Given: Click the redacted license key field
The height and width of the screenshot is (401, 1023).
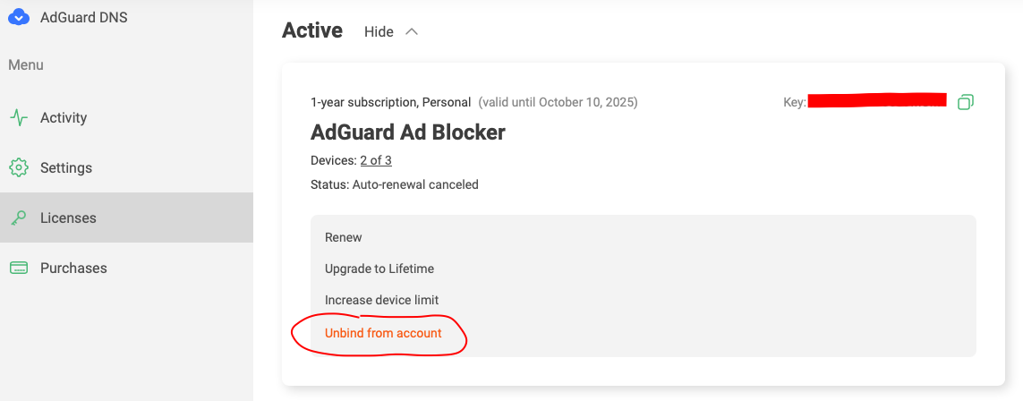Looking at the screenshot, I should pos(877,101).
